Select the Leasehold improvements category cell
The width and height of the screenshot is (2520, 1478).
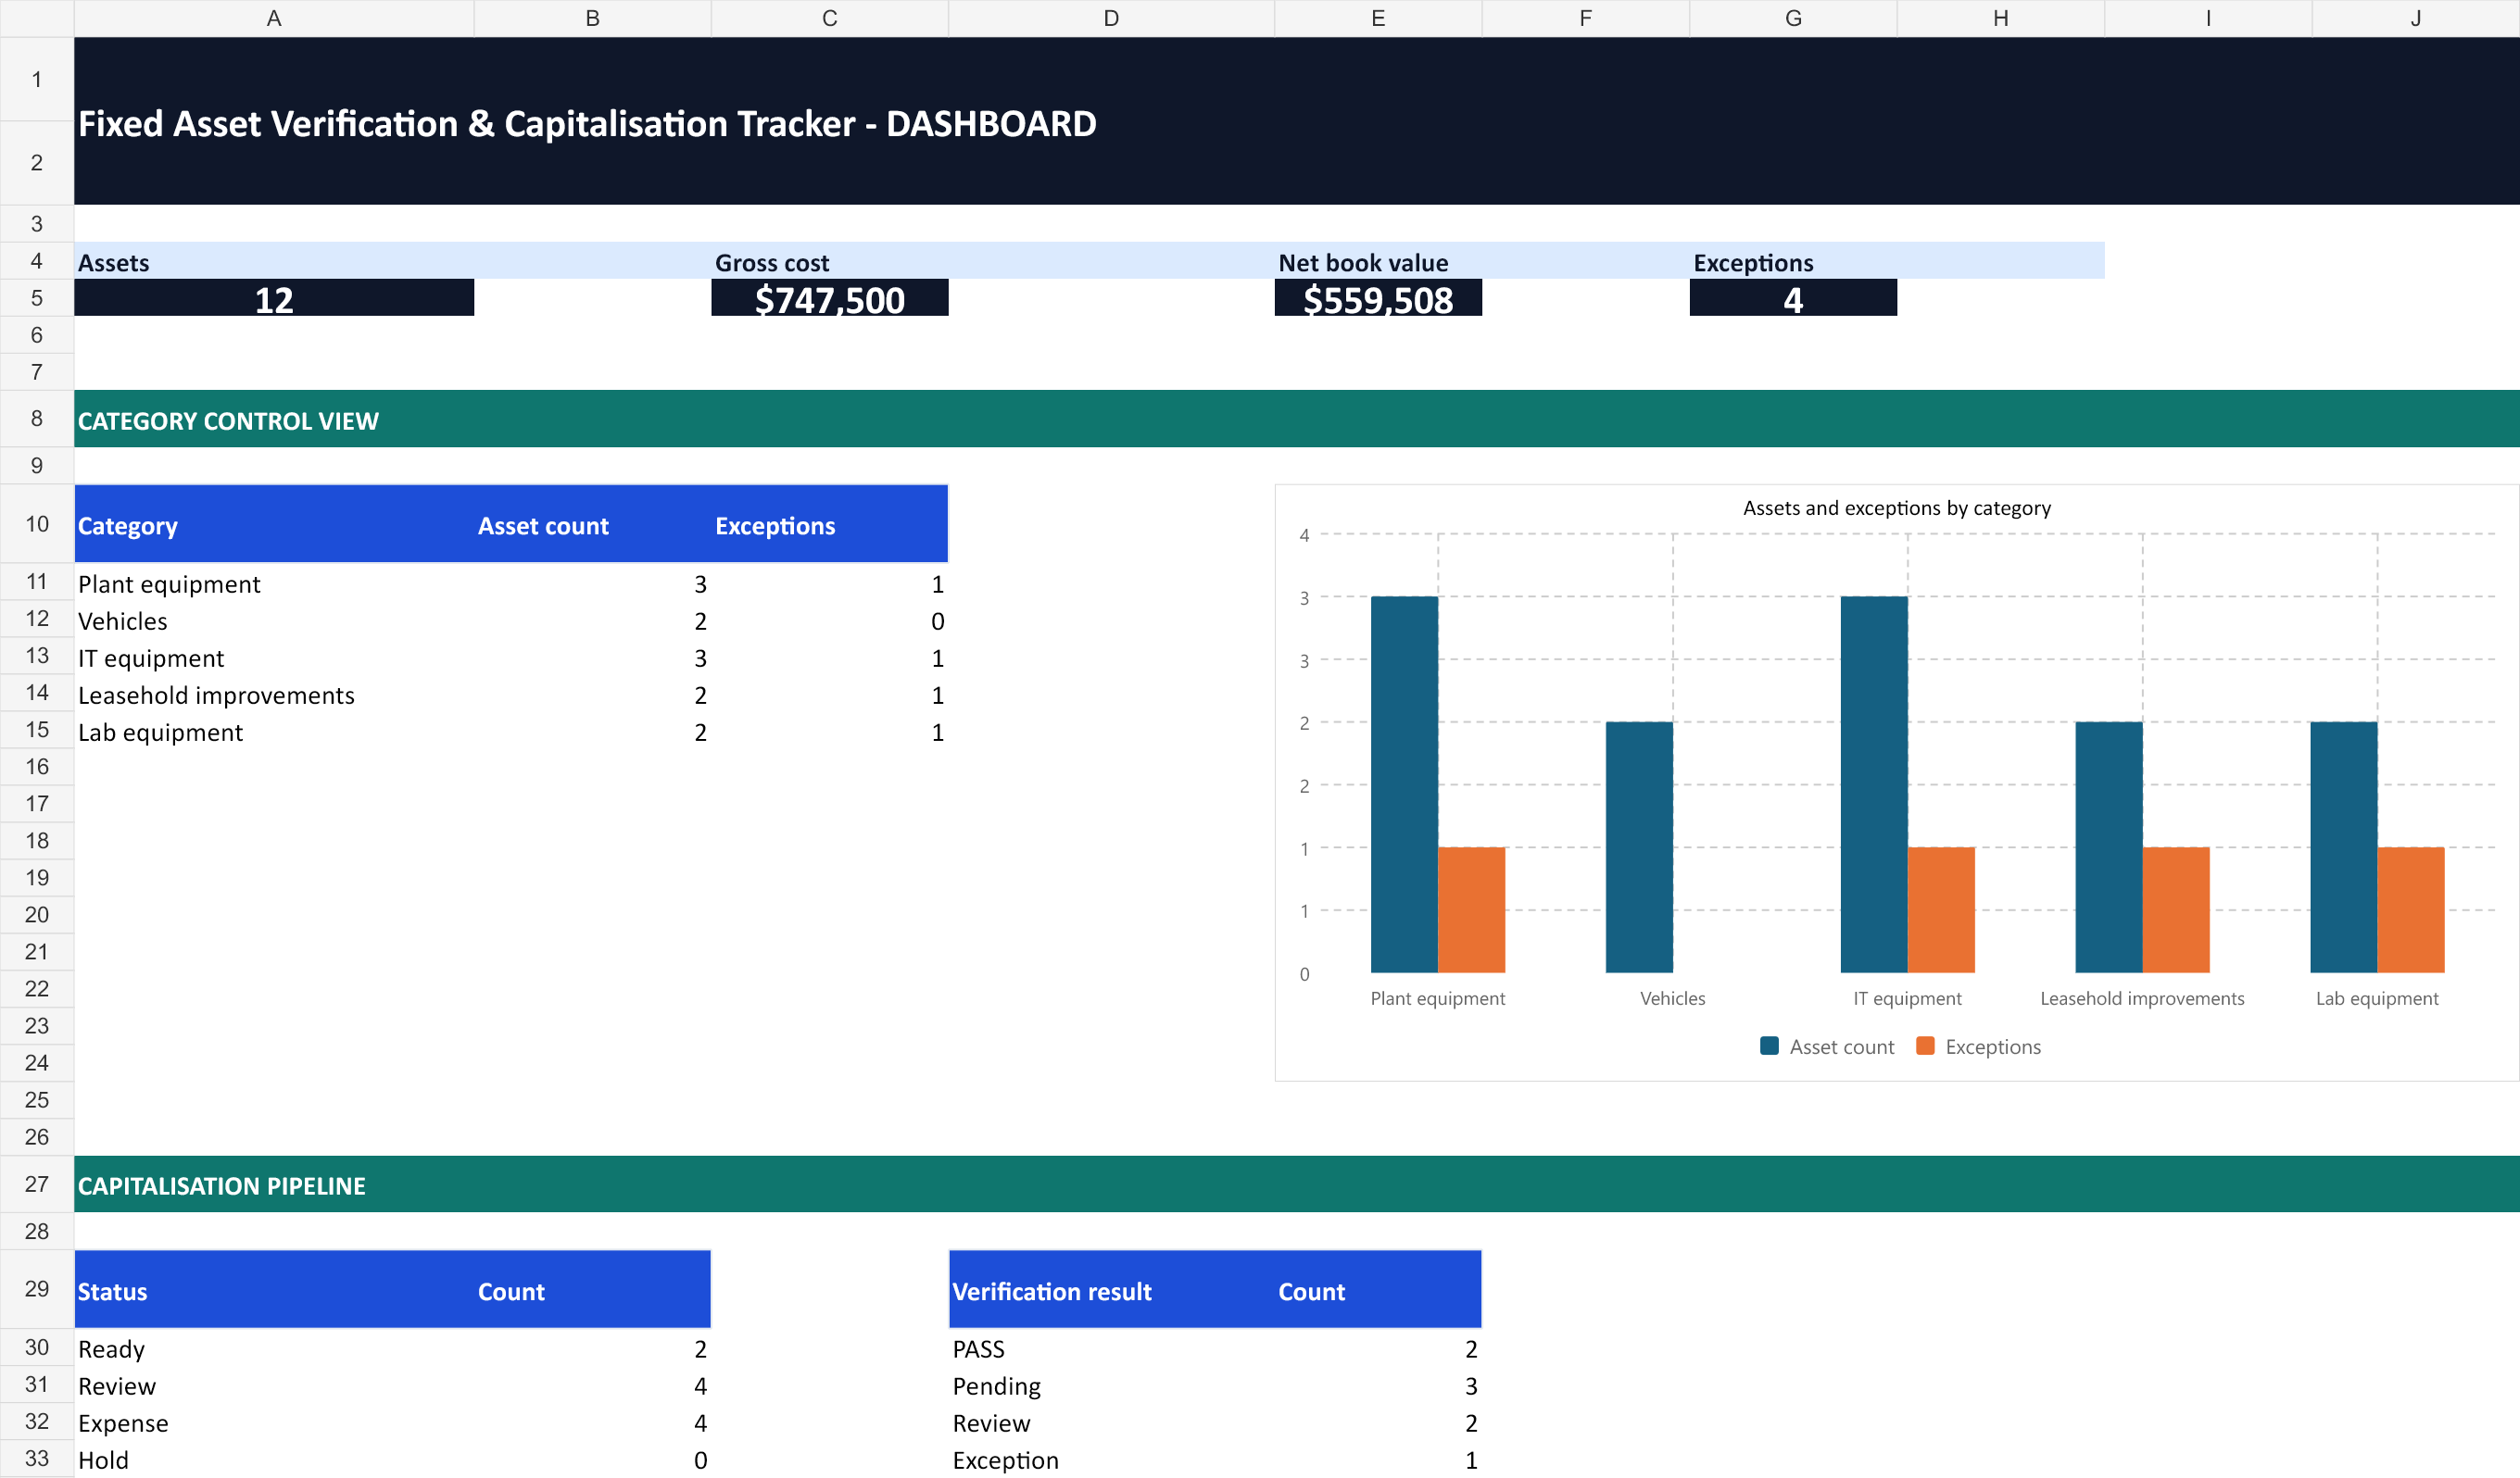(x=274, y=695)
